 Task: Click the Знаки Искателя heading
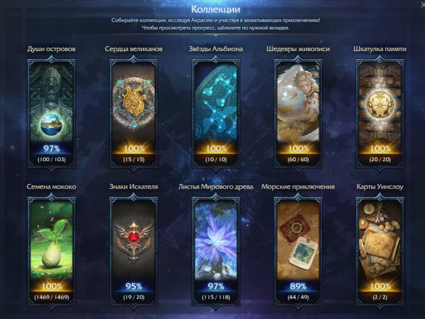pos(134,187)
